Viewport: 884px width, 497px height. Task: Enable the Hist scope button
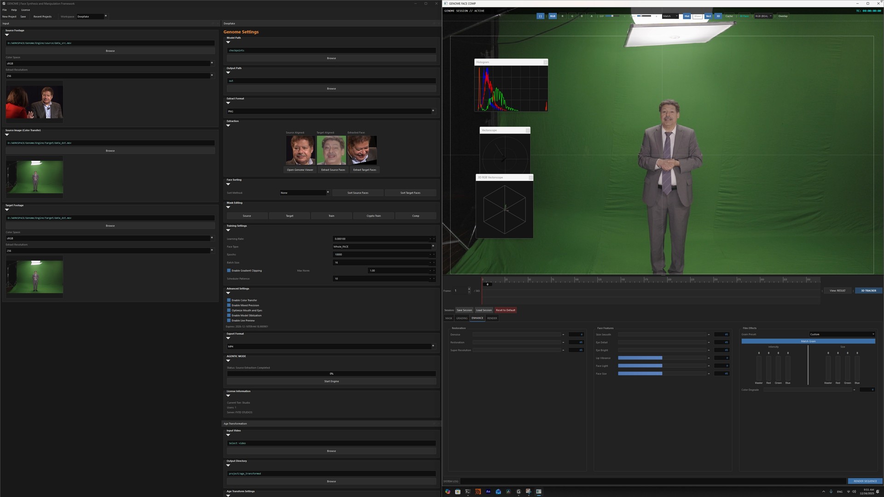686,16
